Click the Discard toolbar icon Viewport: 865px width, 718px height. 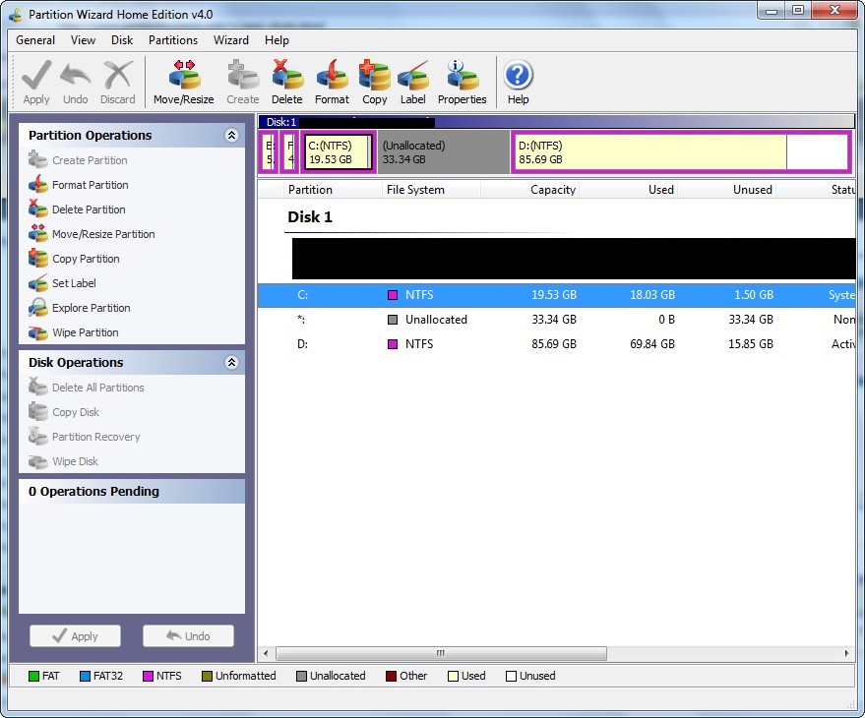[117, 76]
